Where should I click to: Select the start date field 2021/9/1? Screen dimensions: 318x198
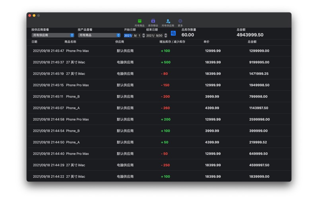pos(132,36)
